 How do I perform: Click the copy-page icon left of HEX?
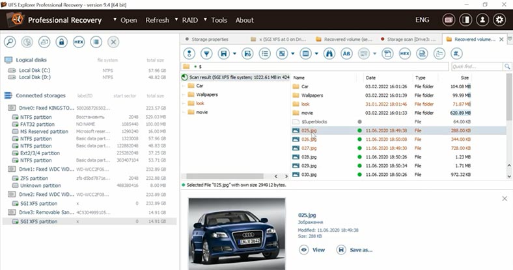(387, 53)
